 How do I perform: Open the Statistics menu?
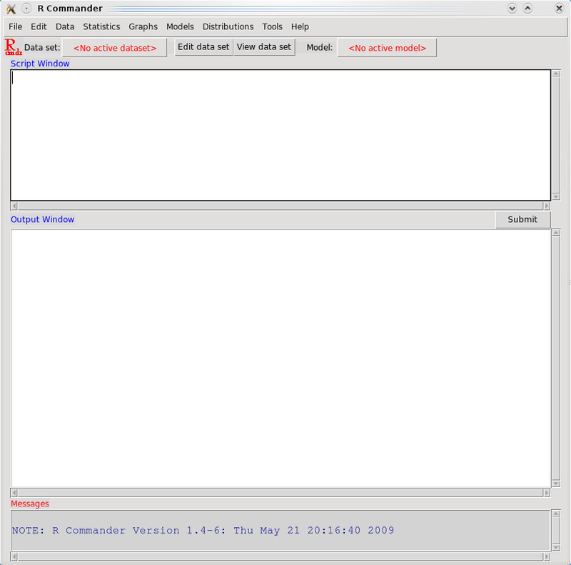pos(101,26)
